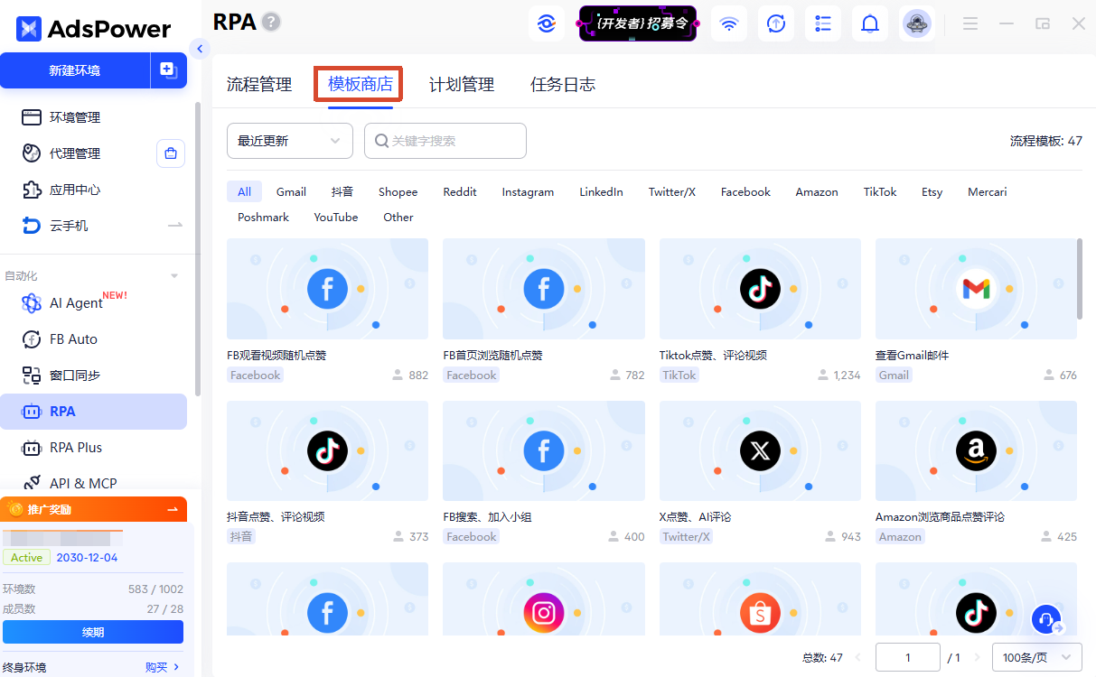Collapse the sidebar with the arrow toggle

(200, 49)
